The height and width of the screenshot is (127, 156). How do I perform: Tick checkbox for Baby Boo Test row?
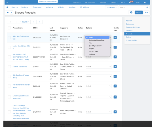(9, 38)
